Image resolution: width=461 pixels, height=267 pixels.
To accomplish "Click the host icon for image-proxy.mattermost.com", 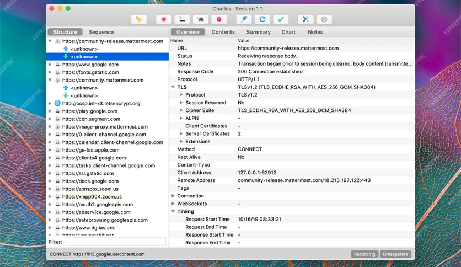I will 57,127.
